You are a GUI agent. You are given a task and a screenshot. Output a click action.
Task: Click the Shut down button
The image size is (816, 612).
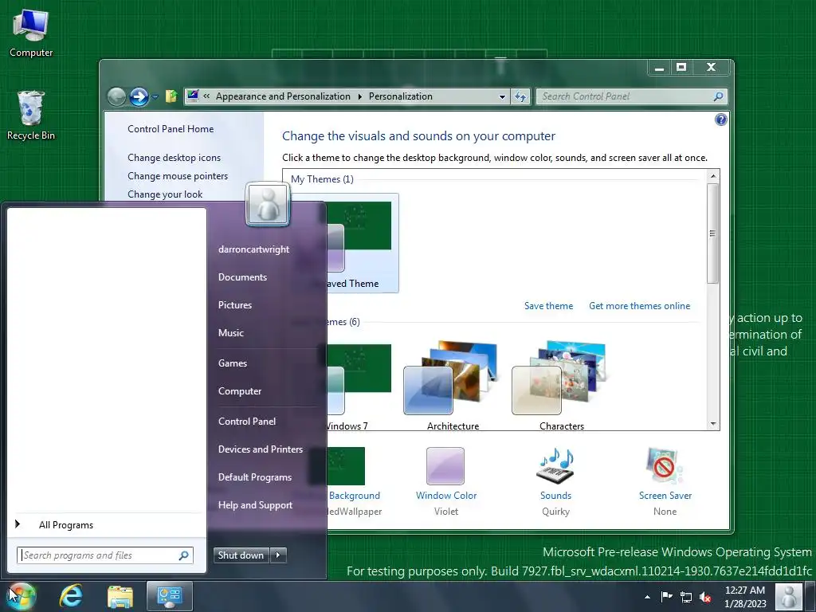click(241, 555)
